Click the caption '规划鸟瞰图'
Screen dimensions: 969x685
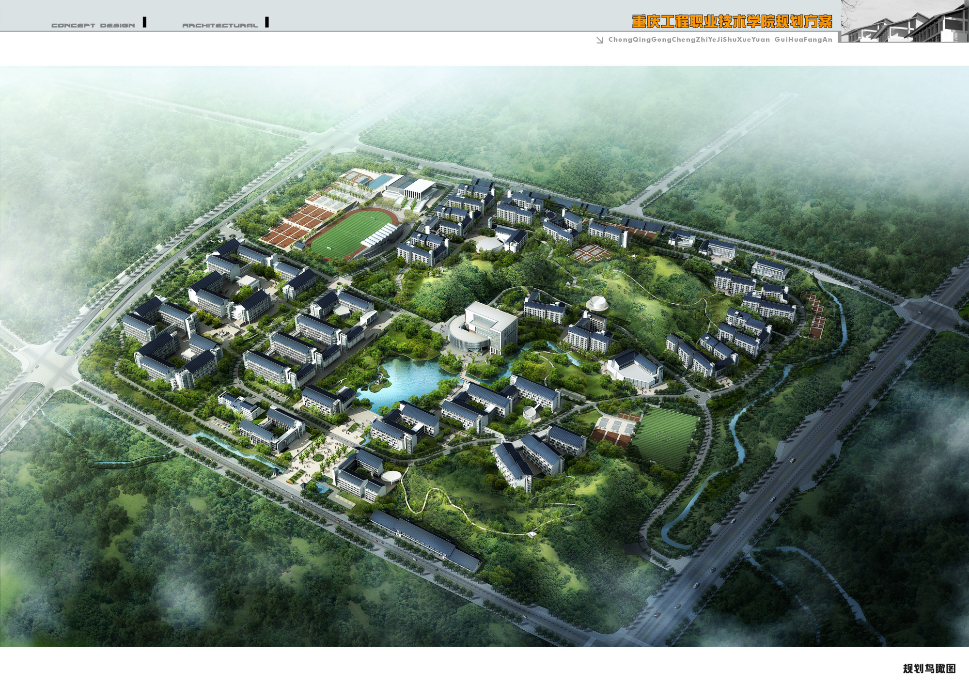tap(929, 668)
